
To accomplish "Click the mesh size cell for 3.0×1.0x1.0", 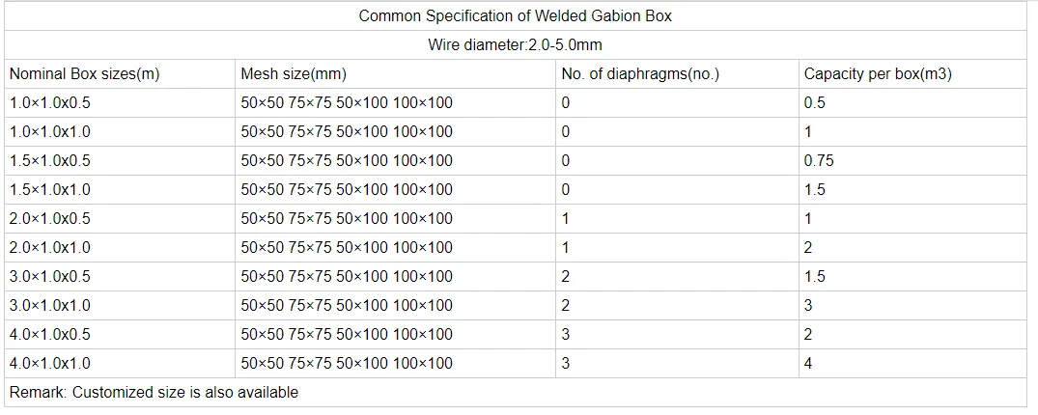I will tap(395, 306).
